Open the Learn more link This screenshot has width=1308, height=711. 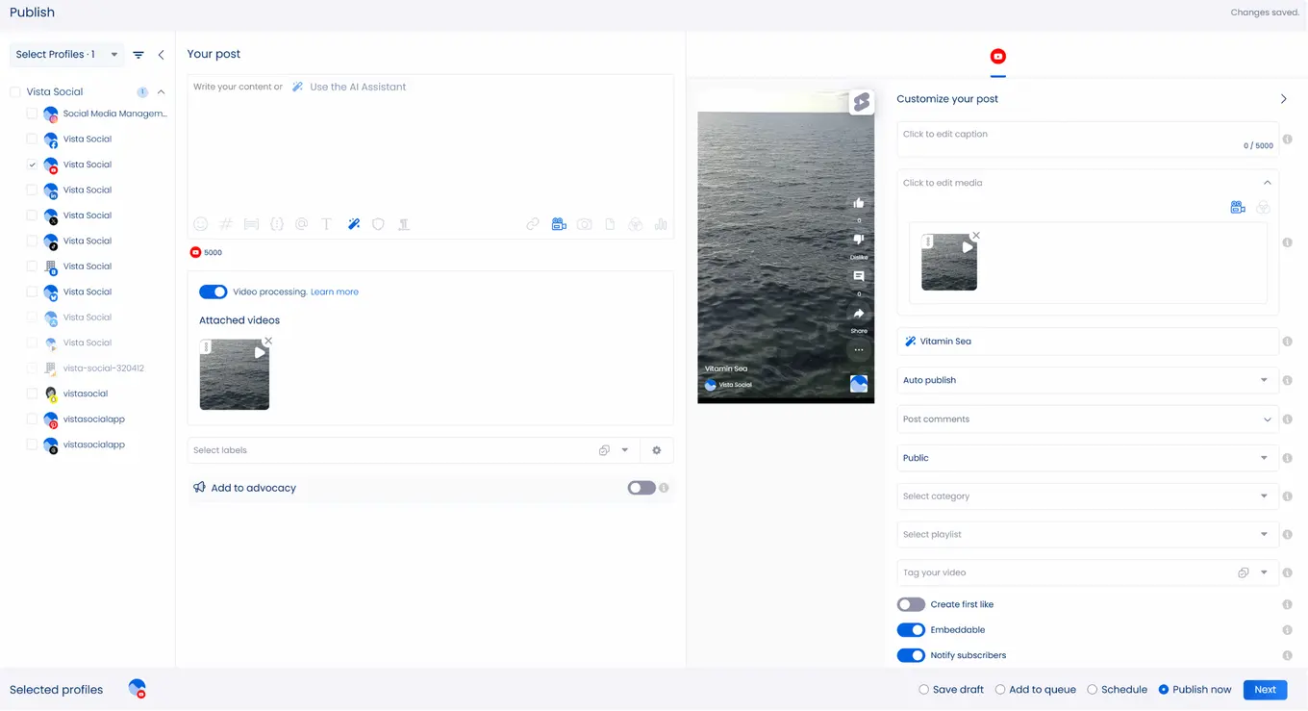click(x=335, y=292)
